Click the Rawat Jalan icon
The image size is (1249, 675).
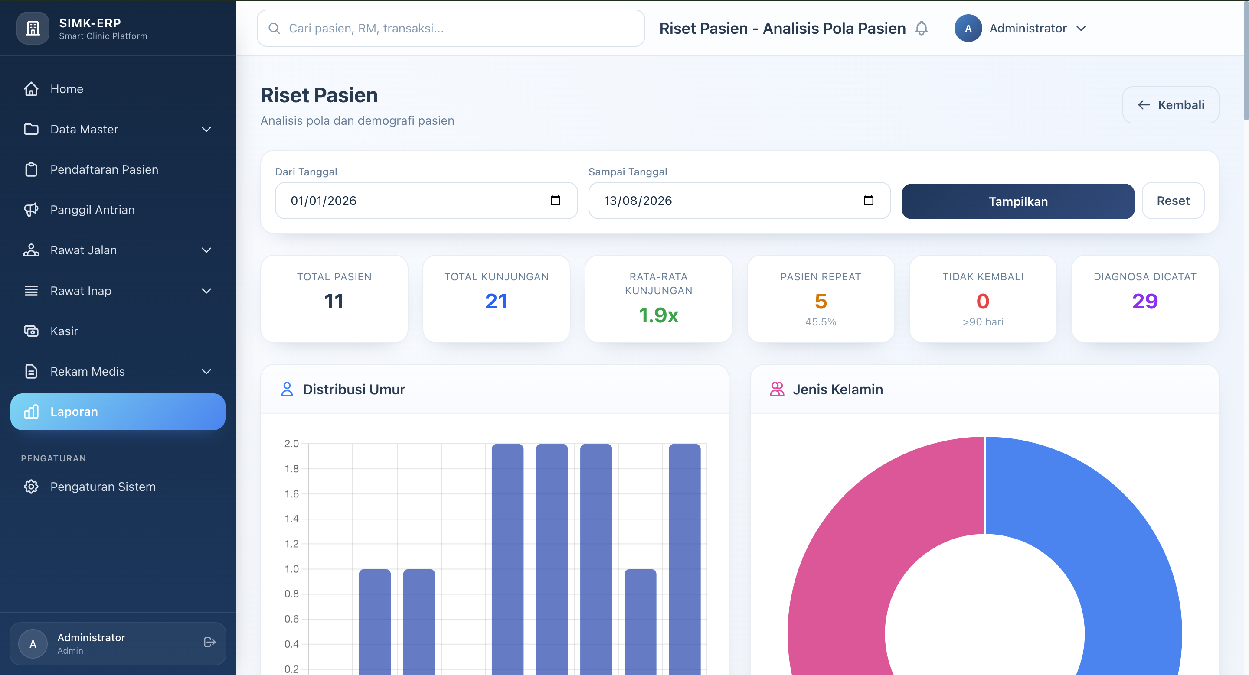click(x=31, y=250)
